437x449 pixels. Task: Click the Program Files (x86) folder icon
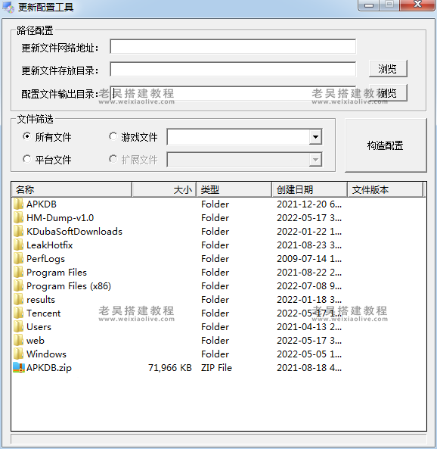pyautogui.click(x=19, y=286)
